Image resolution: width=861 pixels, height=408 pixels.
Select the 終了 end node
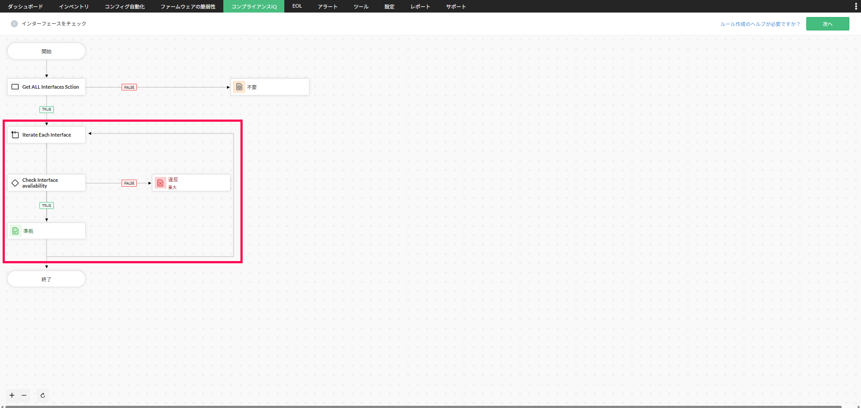tap(46, 279)
